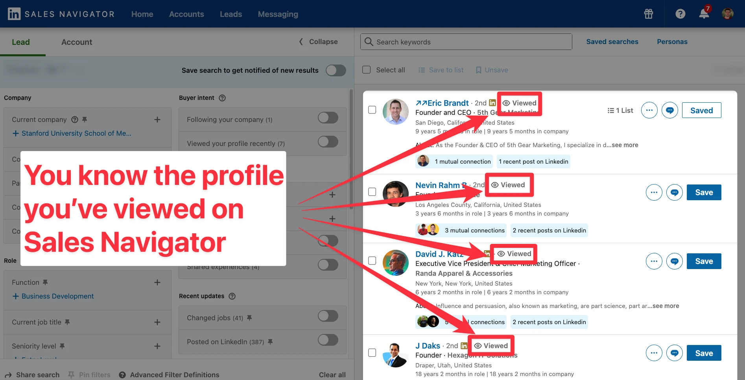
Task: Expand David J. Katz's About see more
Action: pos(666,306)
